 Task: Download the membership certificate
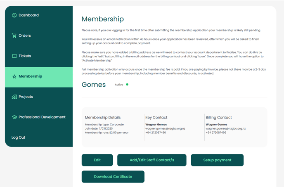click(x=113, y=177)
